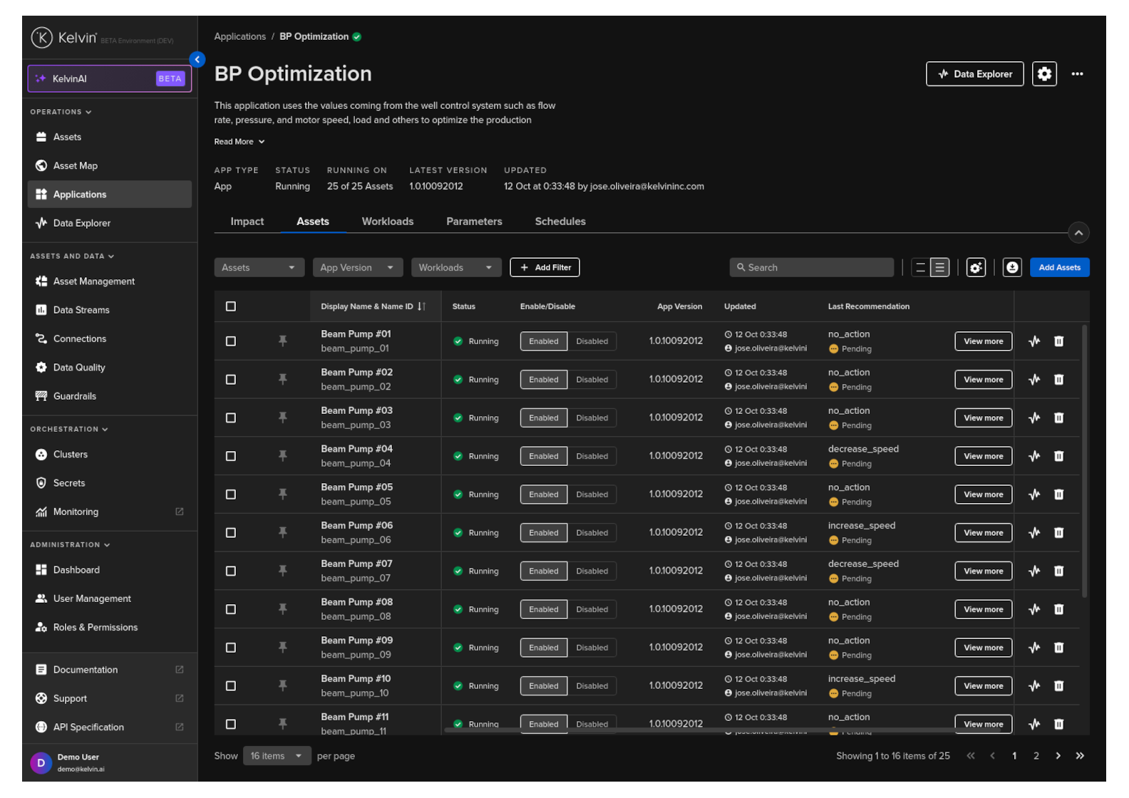The width and height of the screenshot is (1129, 798).
Task: Open the App Version filter dropdown
Action: click(357, 268)
